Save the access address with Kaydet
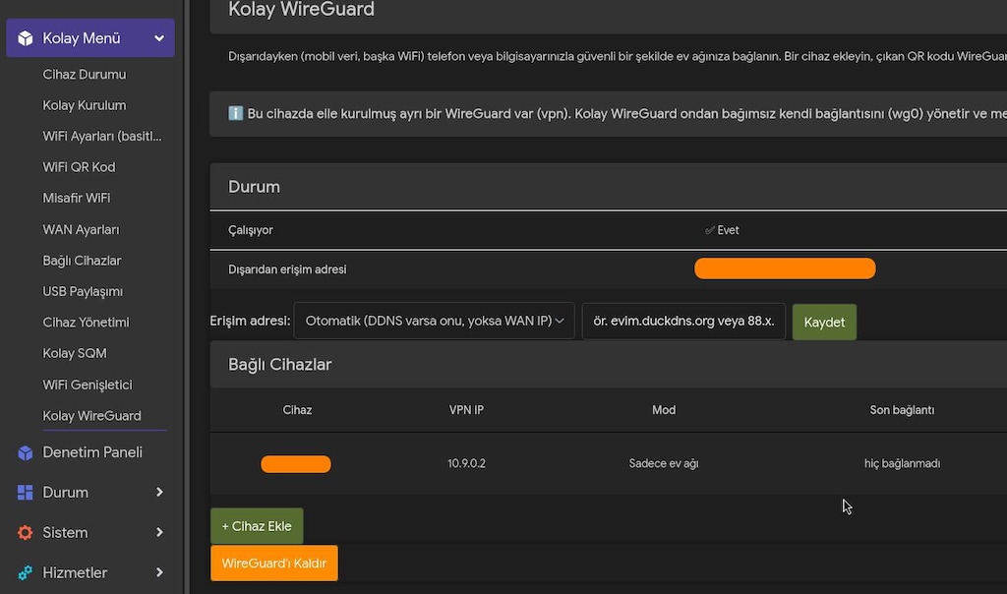Screen dimensions: 1007x594 824,323
